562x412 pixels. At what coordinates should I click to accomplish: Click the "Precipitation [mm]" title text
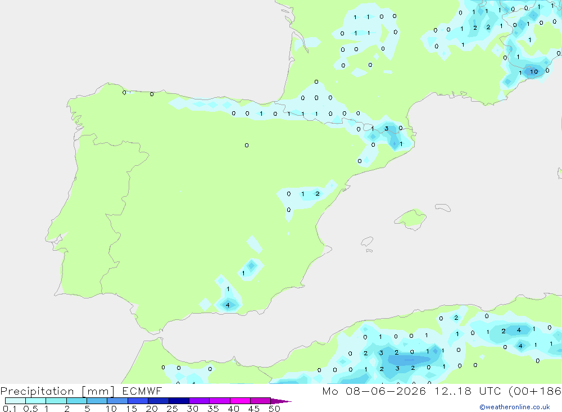tap(57, 391)
